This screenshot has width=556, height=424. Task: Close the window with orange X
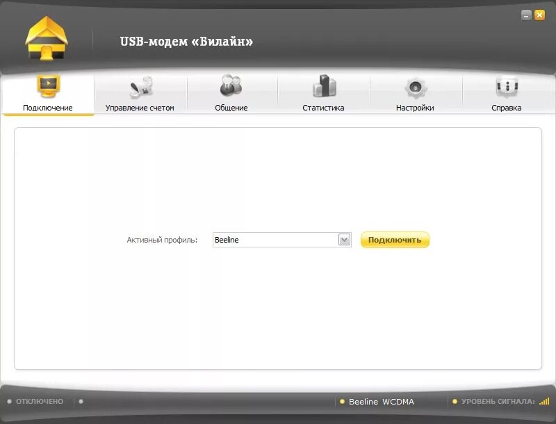point(540,15)
